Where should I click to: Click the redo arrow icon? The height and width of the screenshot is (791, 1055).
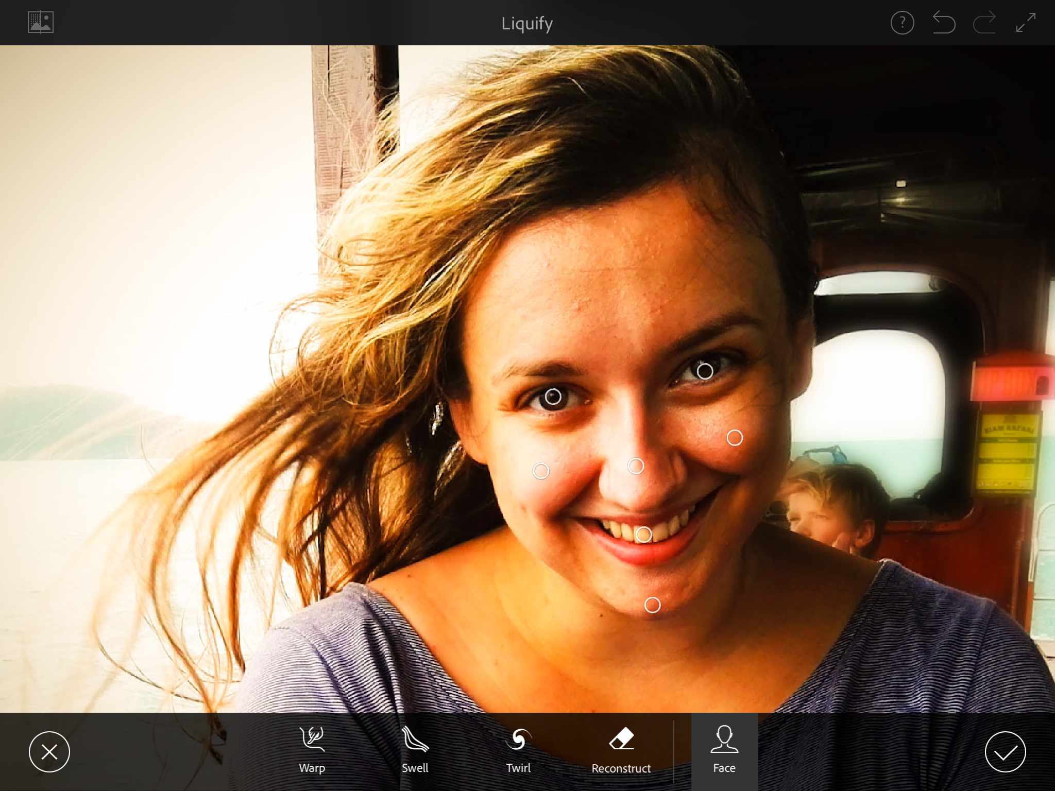coord(984,23)
